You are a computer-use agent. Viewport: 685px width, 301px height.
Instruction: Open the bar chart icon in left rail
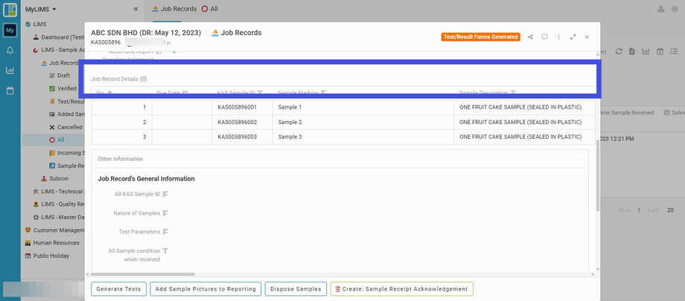point(10,70)
